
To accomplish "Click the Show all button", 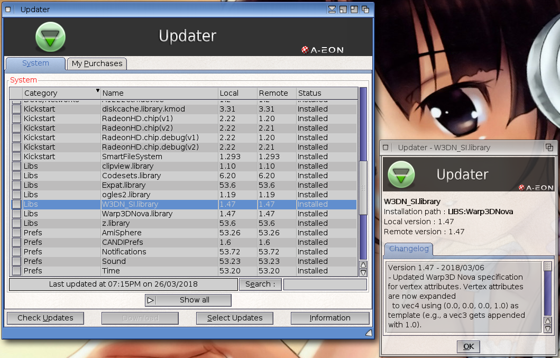I will tap(188, 300).
